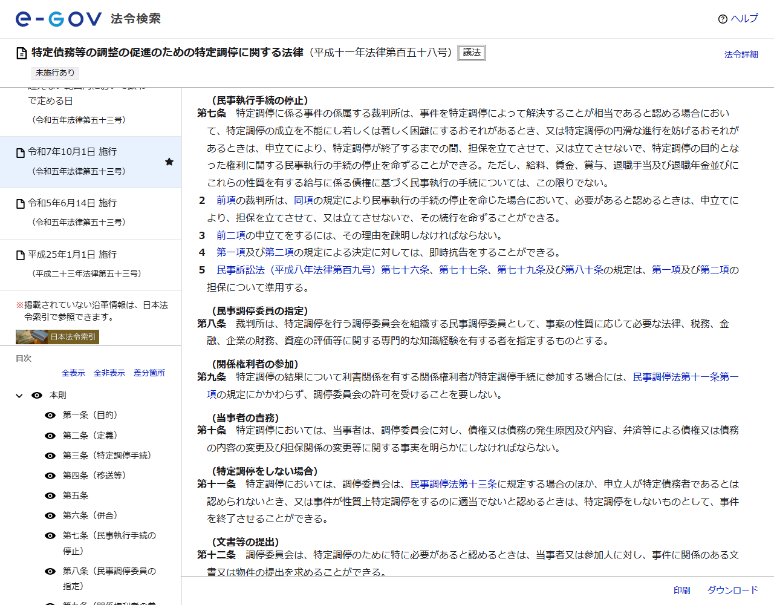Viewport: 774px width, 605px height.
Task: Click the document icon beside the law title
Action: (22, 53)
